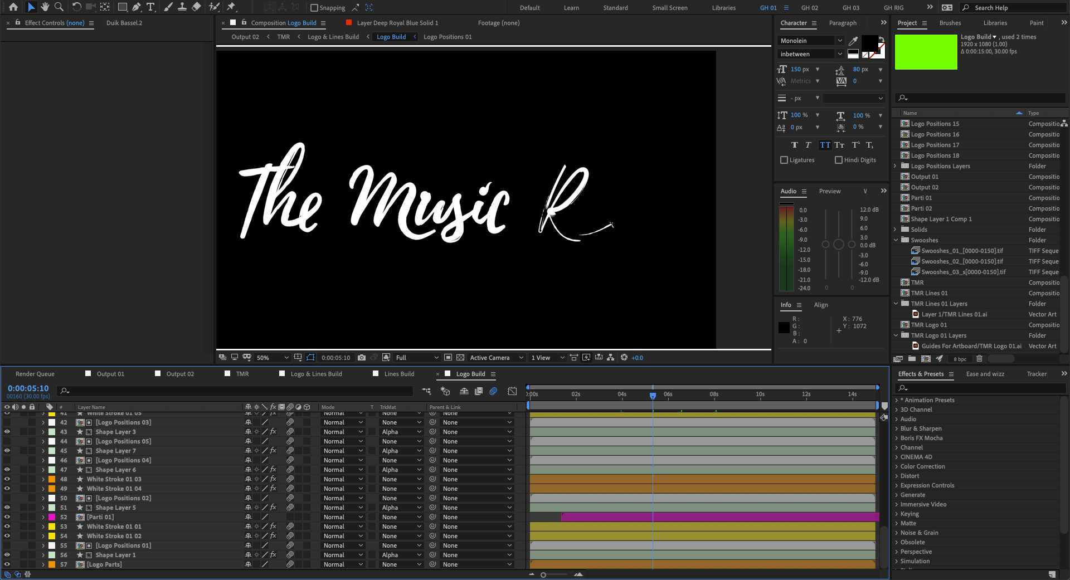Toggle visibility of the Logo Parts layer
The image size is (1070, 580).
click(x=7, y=564)
